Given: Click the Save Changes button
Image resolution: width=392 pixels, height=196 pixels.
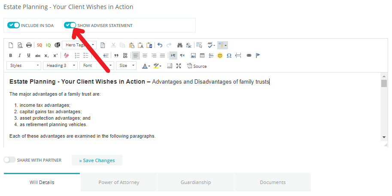Looking at the screenshot, I should click(97, 160).
